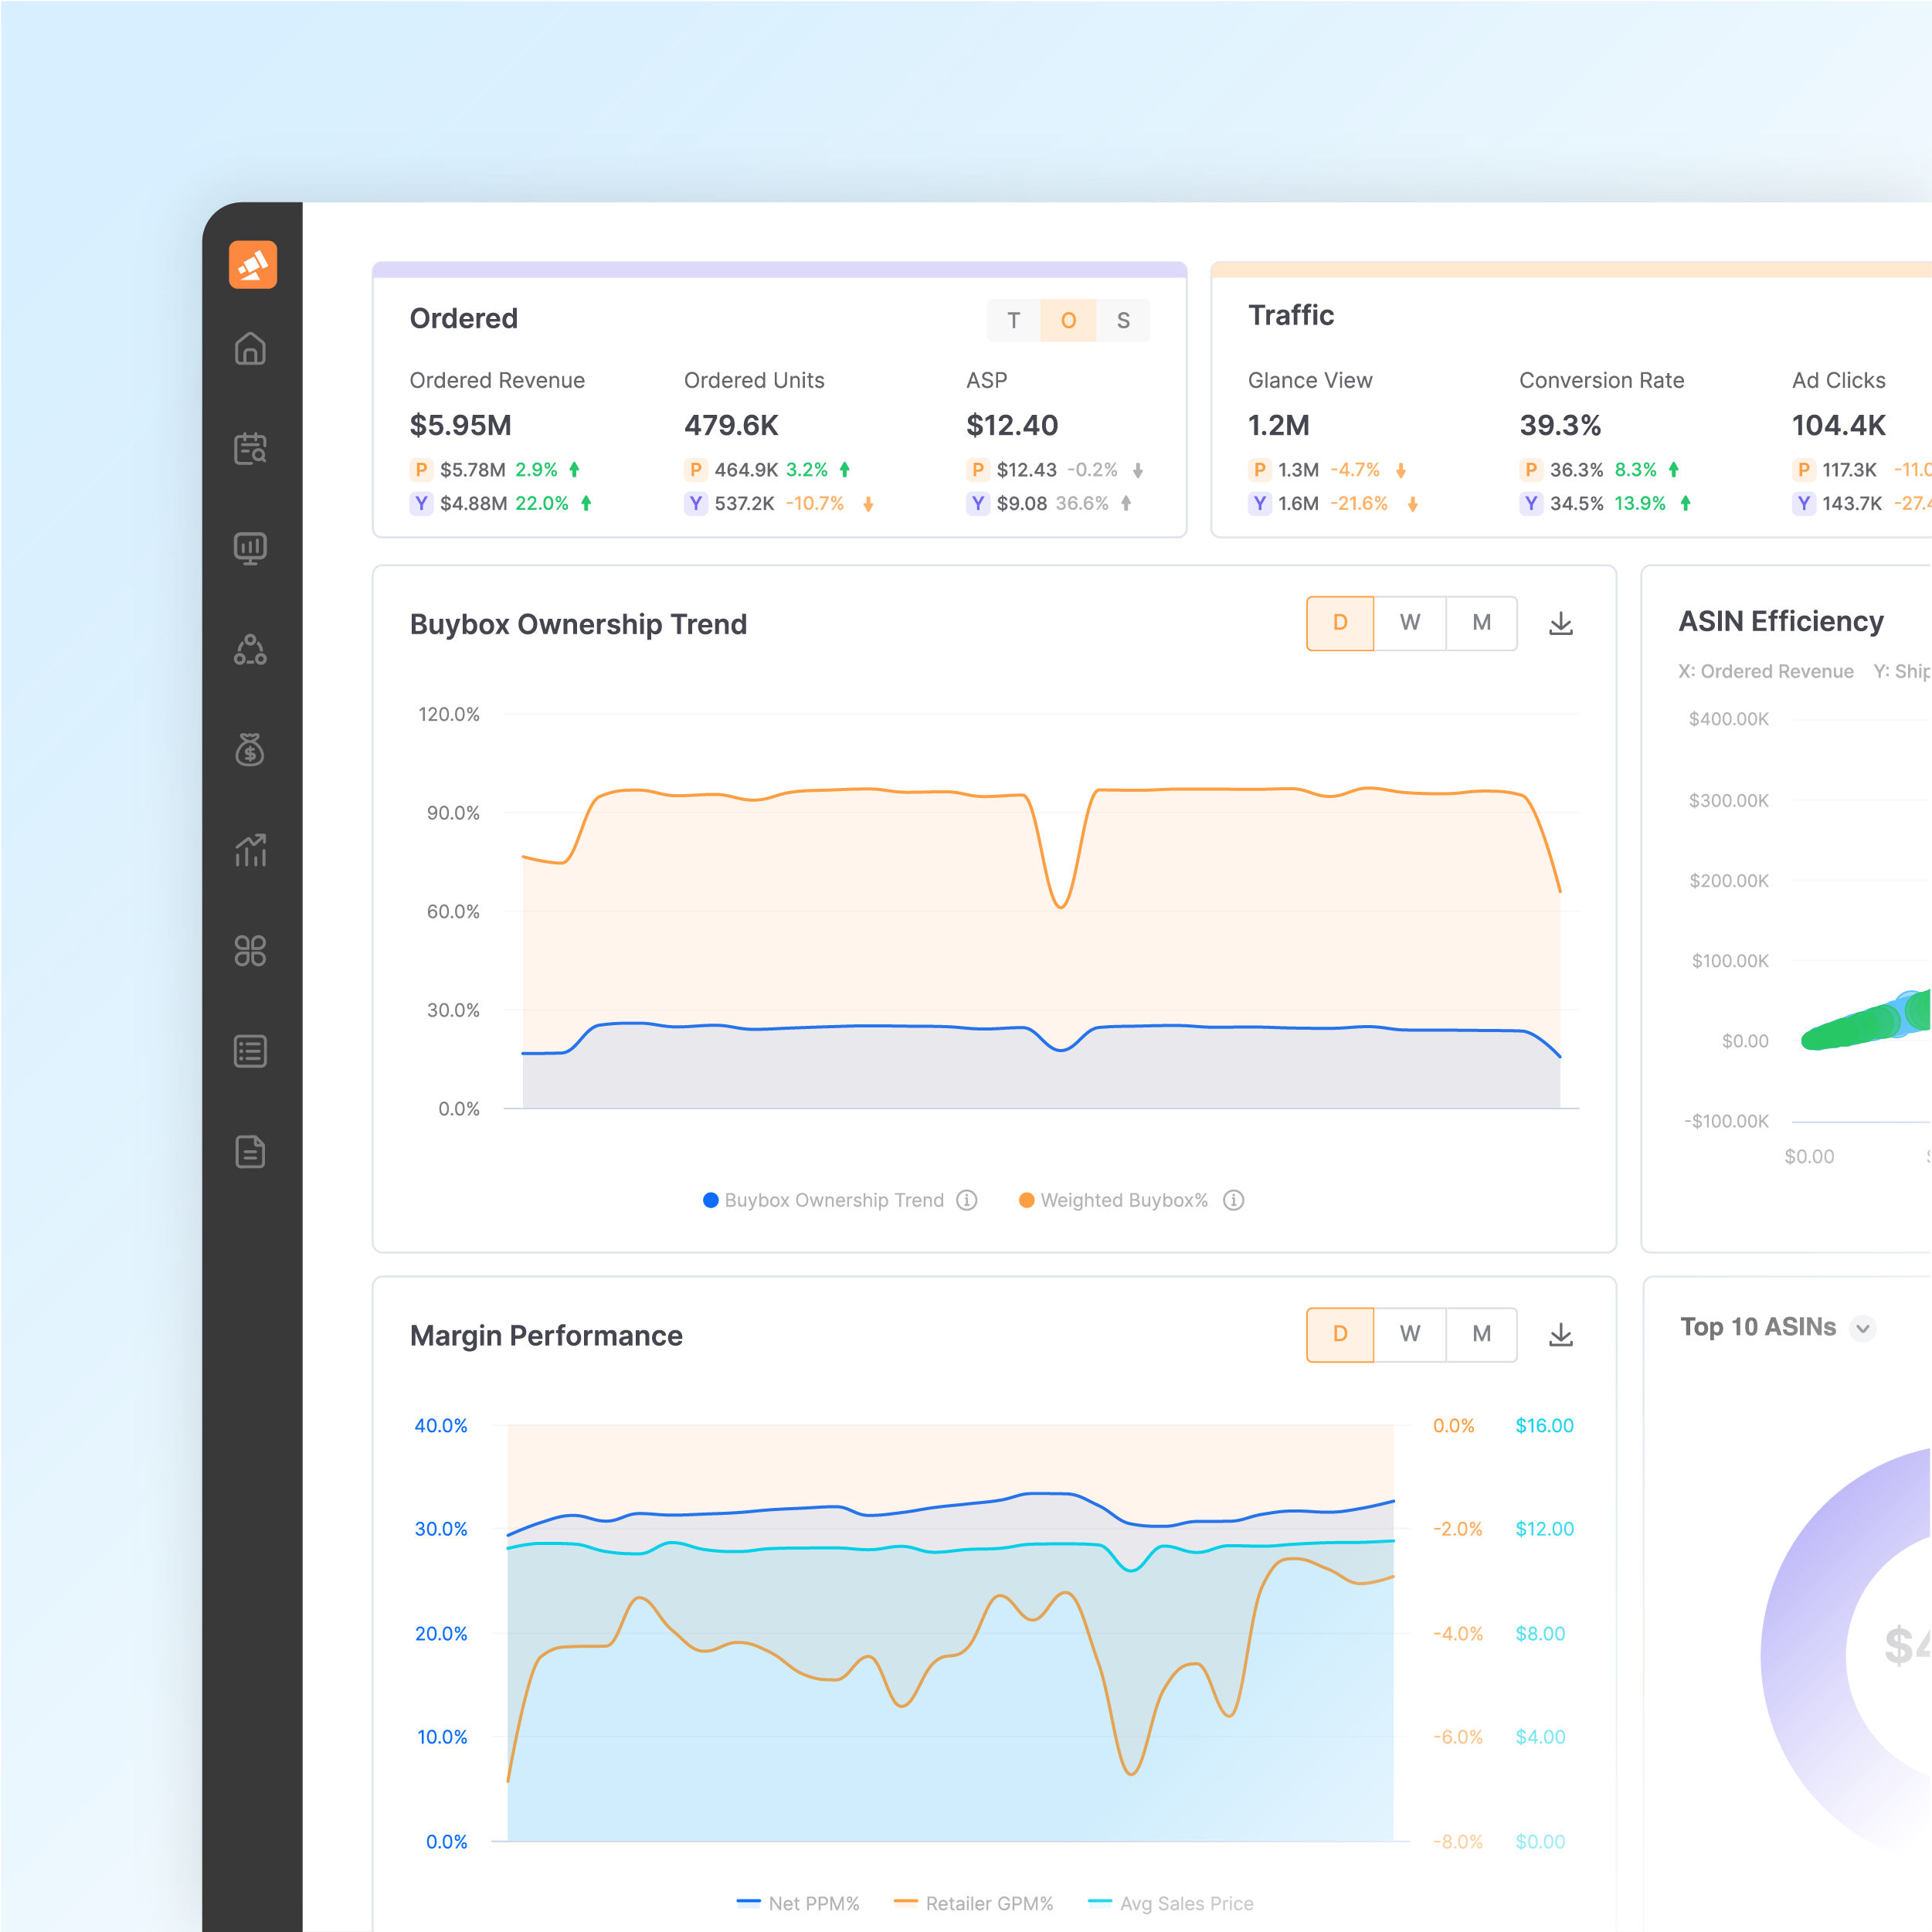Open the growth chart sidebar icon
This screenshot has height=1932, width=1932.
point(250,850)
